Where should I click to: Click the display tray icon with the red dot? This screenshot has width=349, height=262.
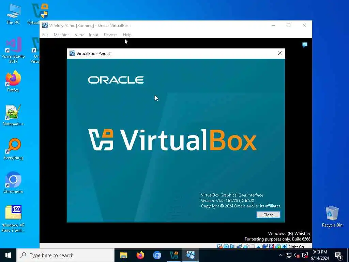(x=305, y=255)
